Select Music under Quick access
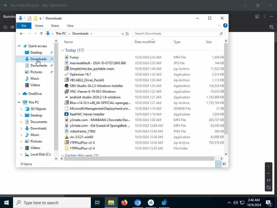This screenshot has width=277, height=208. 35,79
